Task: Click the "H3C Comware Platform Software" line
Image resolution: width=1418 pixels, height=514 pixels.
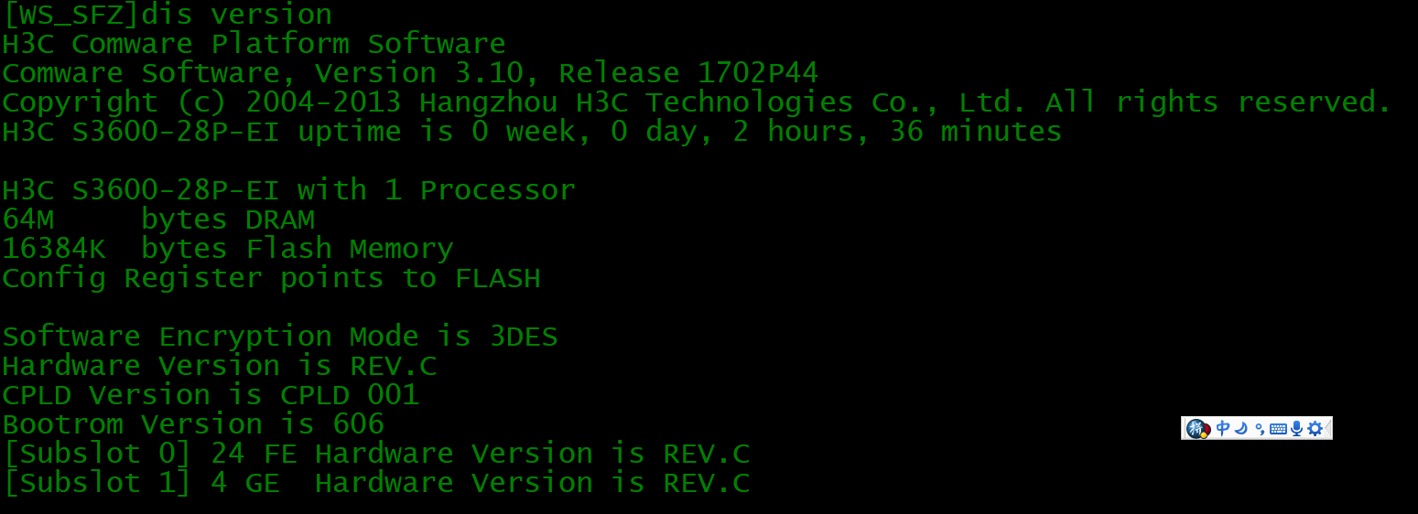Action: (254, 44)
